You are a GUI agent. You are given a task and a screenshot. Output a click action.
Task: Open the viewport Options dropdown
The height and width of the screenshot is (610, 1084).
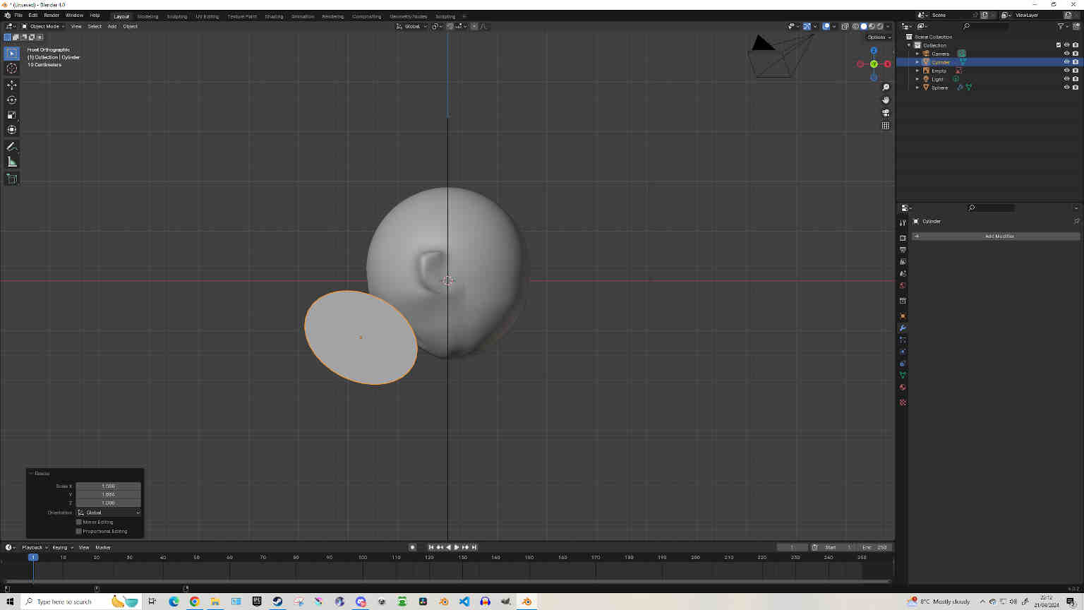(x=879, y=37)
